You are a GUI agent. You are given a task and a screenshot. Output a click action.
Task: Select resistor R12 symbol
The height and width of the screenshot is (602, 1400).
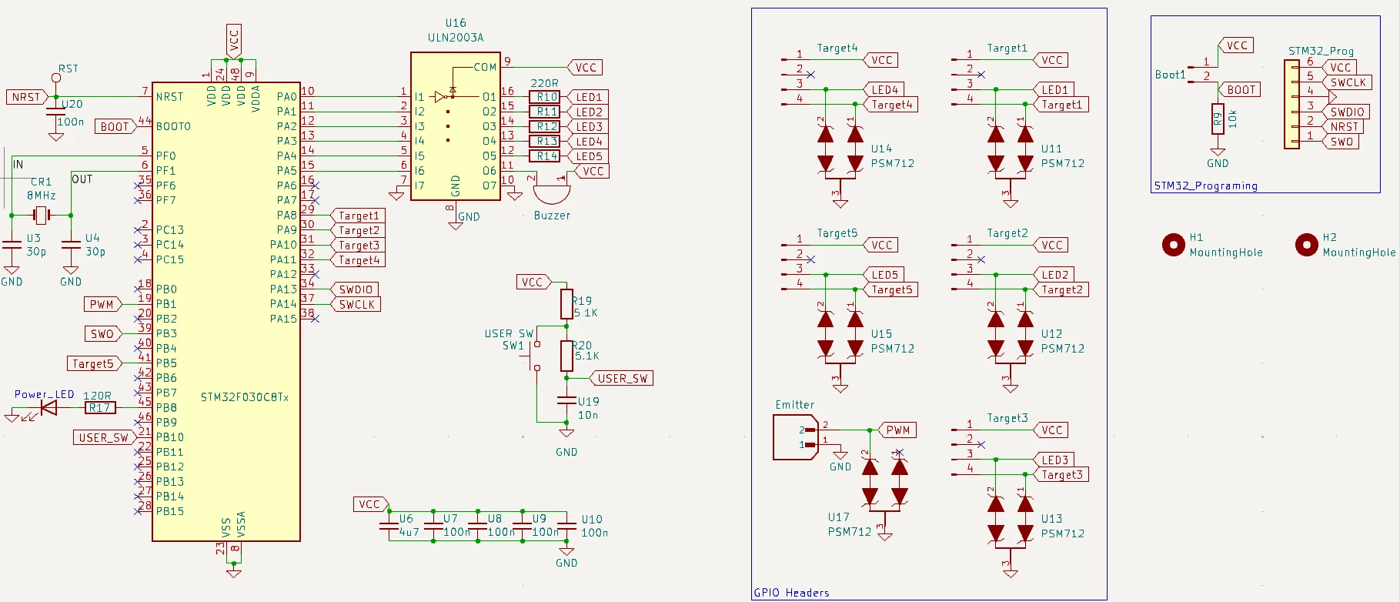point(544,126)
